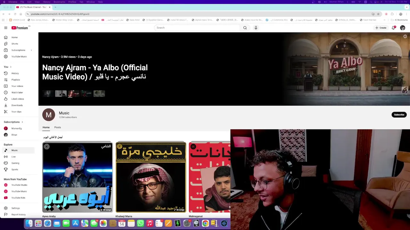Screen dimensions: 410x230
Task: Reload the page in Chrome
Action: pyautogui.click(x=15, y=14)
